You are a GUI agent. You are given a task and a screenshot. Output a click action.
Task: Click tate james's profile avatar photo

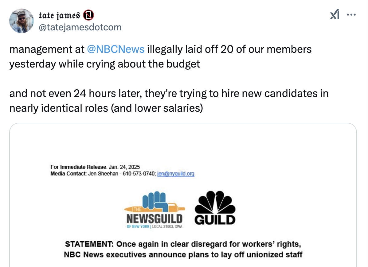tap(21, 21)
